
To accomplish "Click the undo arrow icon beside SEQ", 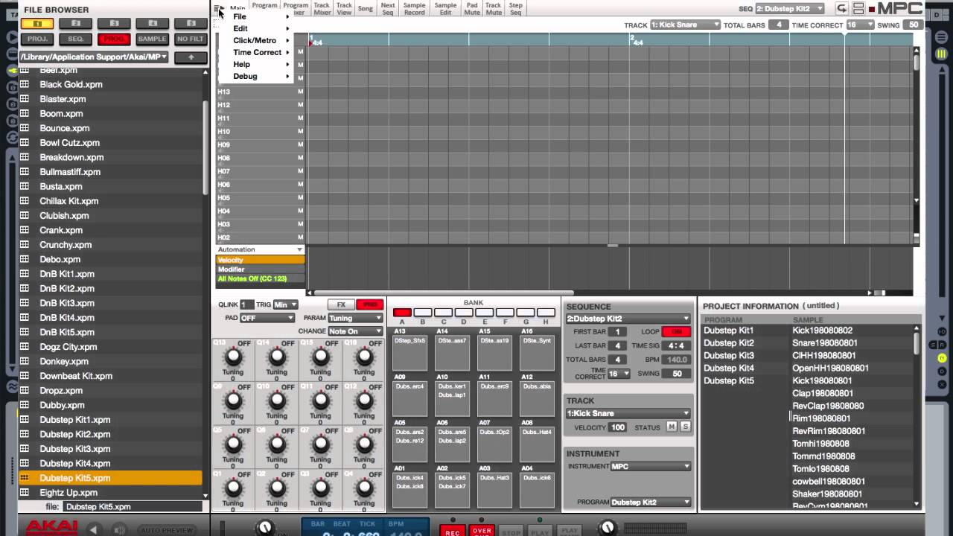I will [841, 9].
